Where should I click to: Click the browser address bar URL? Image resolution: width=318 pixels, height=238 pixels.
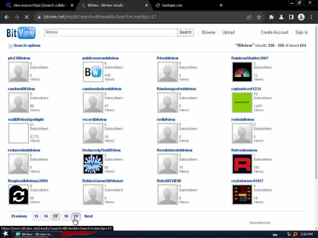pos(100,17)
